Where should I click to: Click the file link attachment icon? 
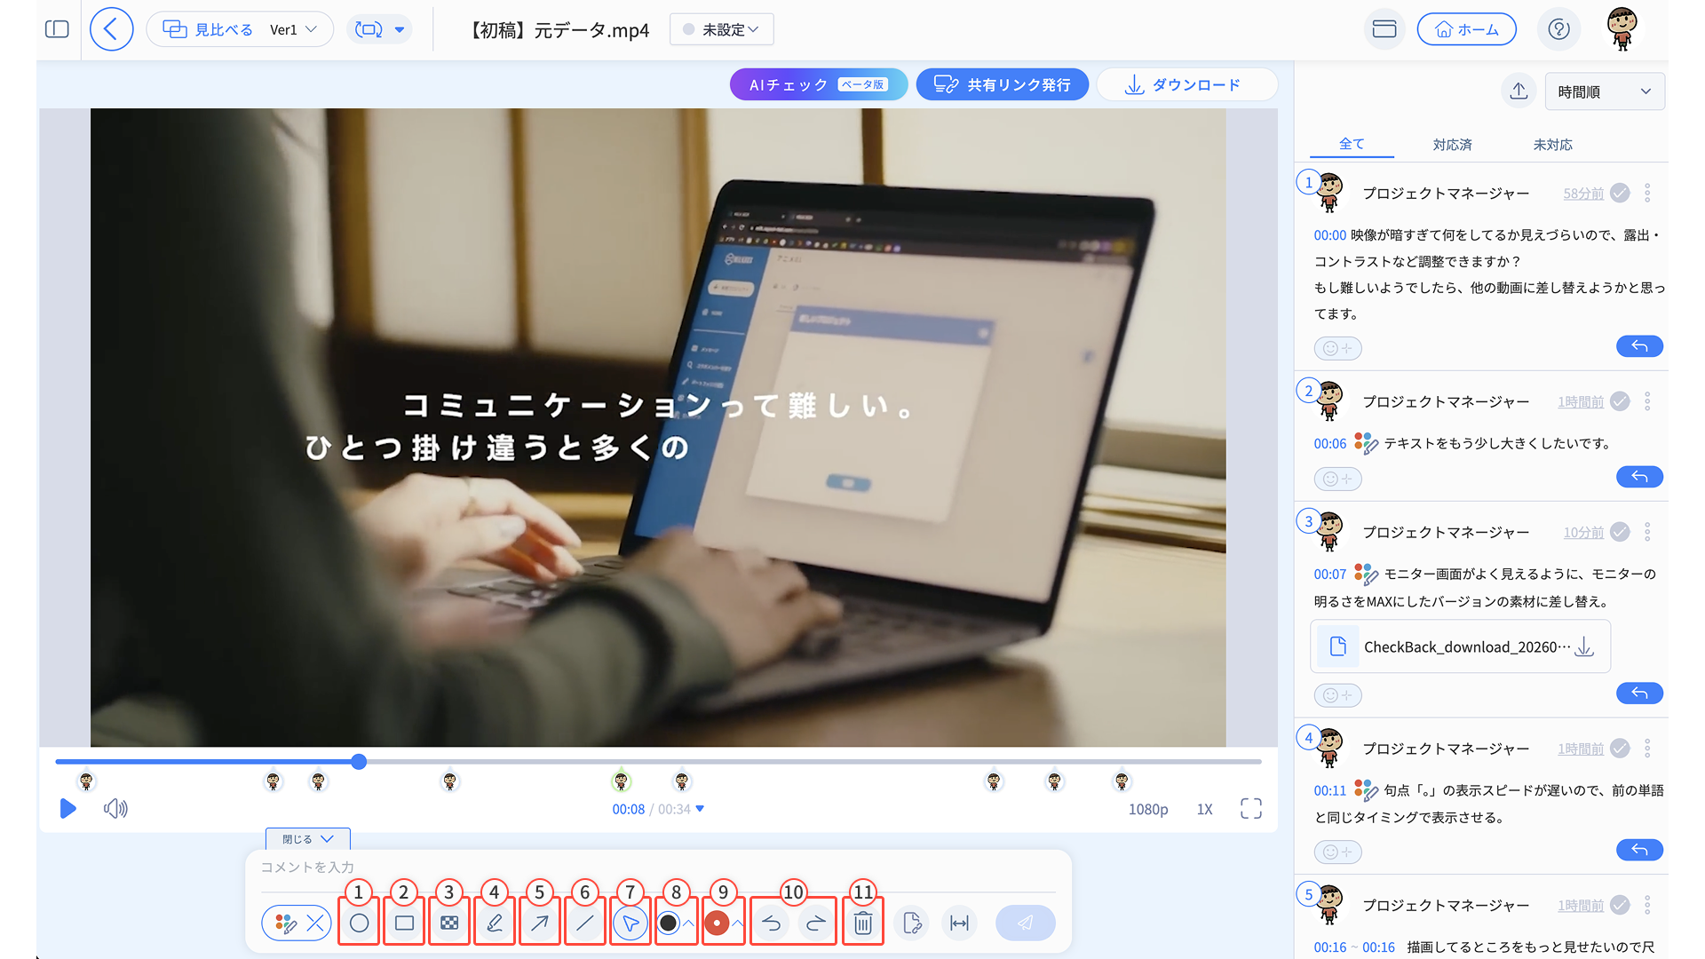coord(912,923)
